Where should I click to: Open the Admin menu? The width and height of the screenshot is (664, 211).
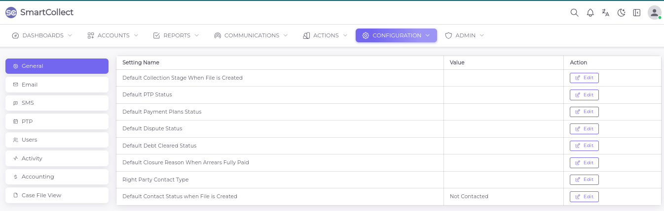464,35
